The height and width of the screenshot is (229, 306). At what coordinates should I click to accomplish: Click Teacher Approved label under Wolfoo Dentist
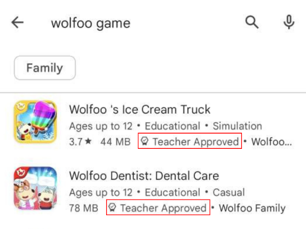[164, 208]
